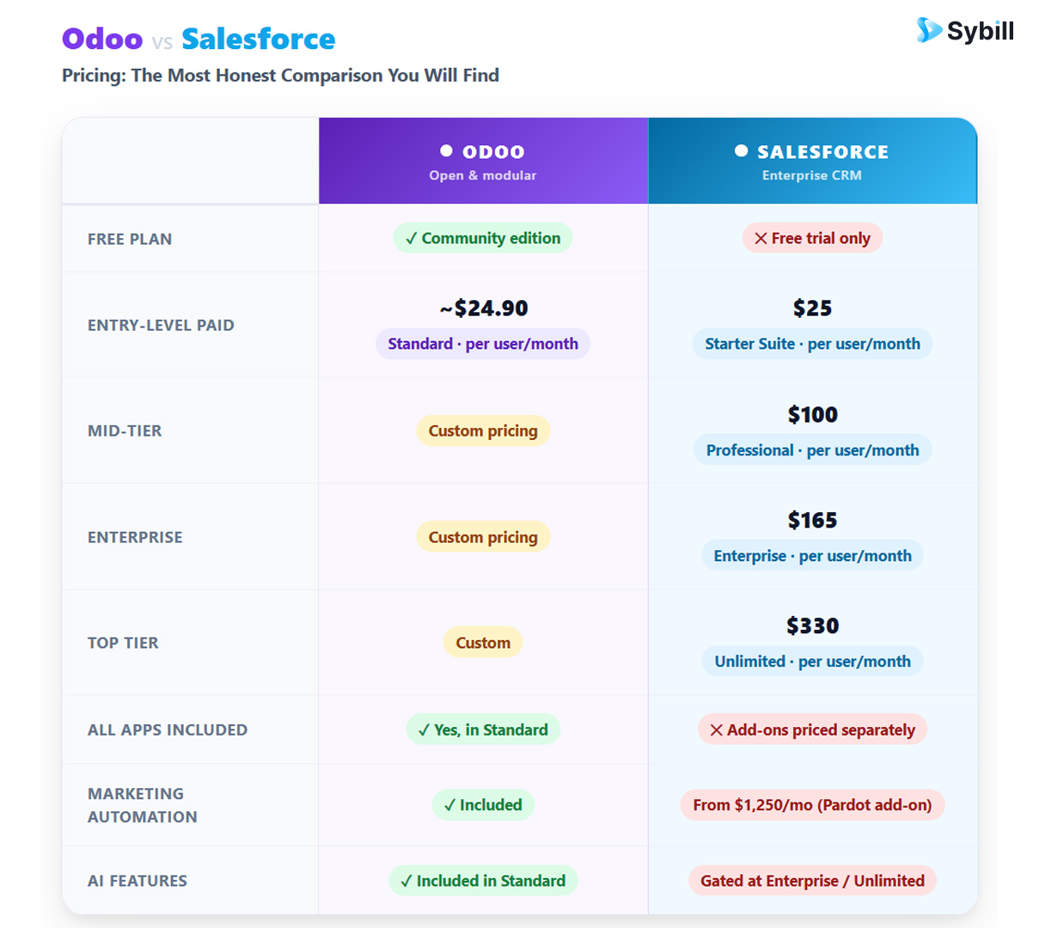Click the white dot beside SALESFORCE header
The image size is (1039, 928).
click(x=741, y=150)
